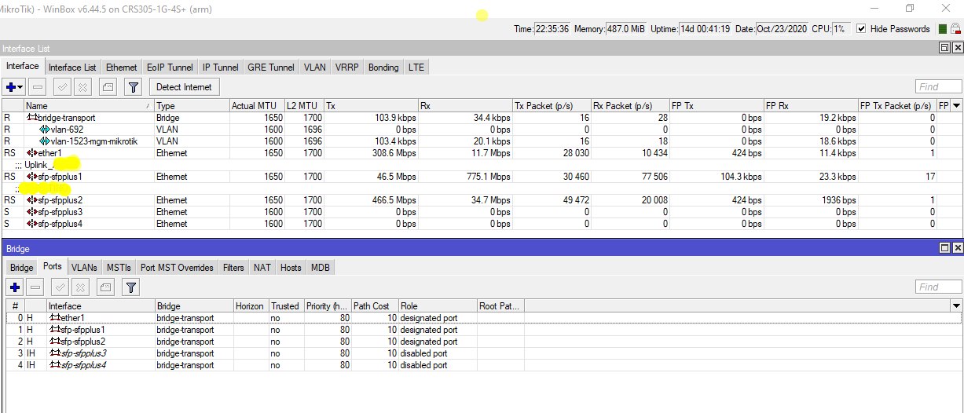Viewport: 964px width, 413px height.
Task: Click the VLAN icon beside vlan-1523-mgm-mikrotik
Action: [45, 141]
